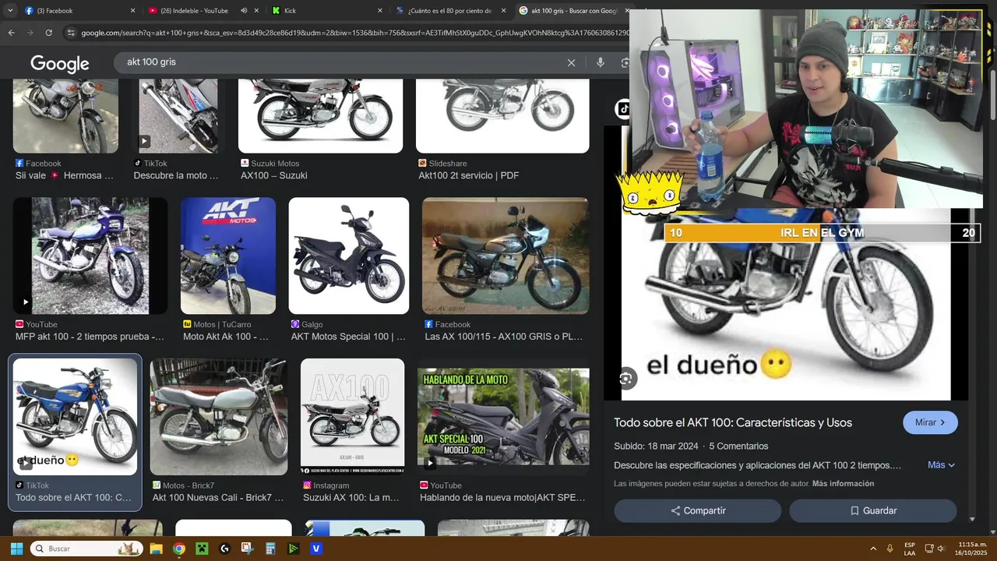Launch Minecraft from the taskbar

click(202, 549)
